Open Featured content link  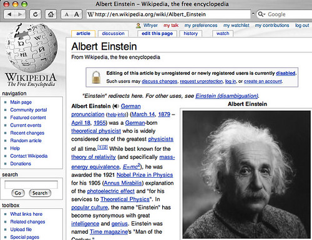(x=28, y=118)
